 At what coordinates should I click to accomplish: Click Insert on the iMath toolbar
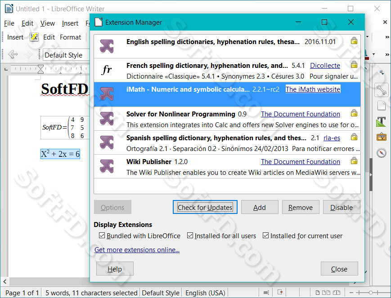pyautogui.click(x=15, y=37)
